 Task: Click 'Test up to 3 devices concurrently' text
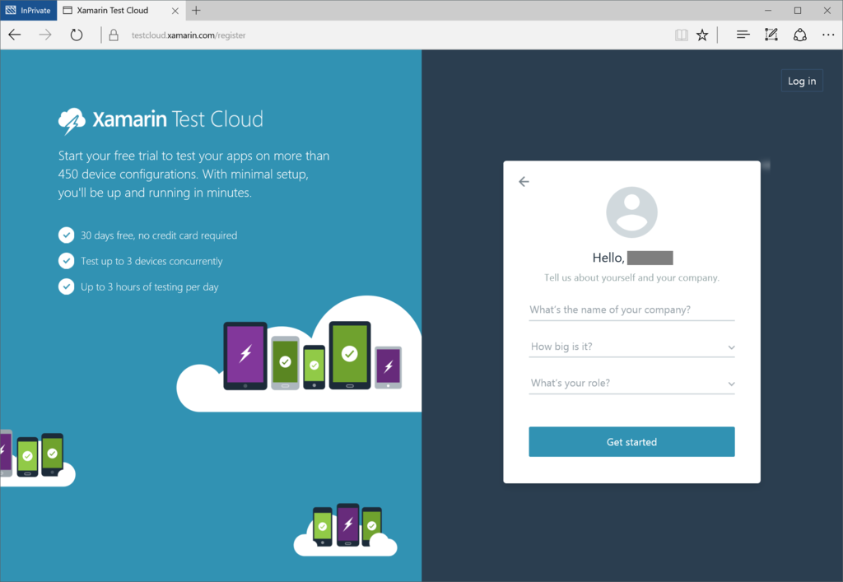pos(151,261)
